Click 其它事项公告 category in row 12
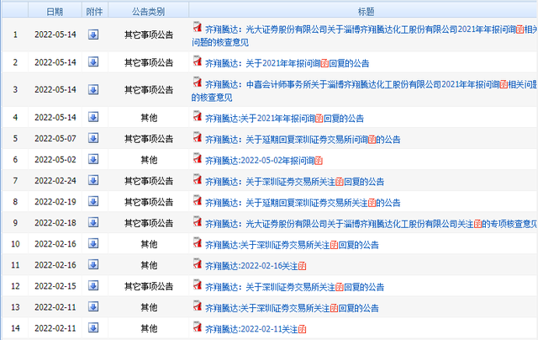This screenshot has height=340, width=538. tap(149, 286)
